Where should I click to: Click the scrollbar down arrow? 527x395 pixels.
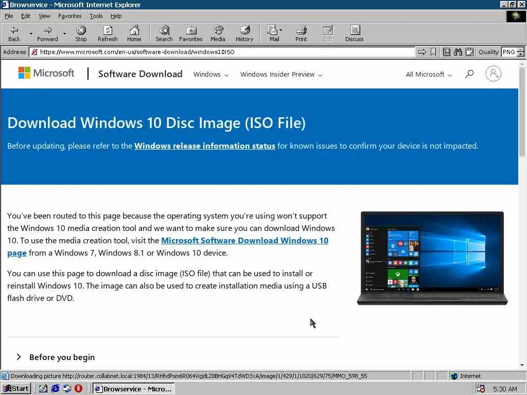(x=522, y=365)
